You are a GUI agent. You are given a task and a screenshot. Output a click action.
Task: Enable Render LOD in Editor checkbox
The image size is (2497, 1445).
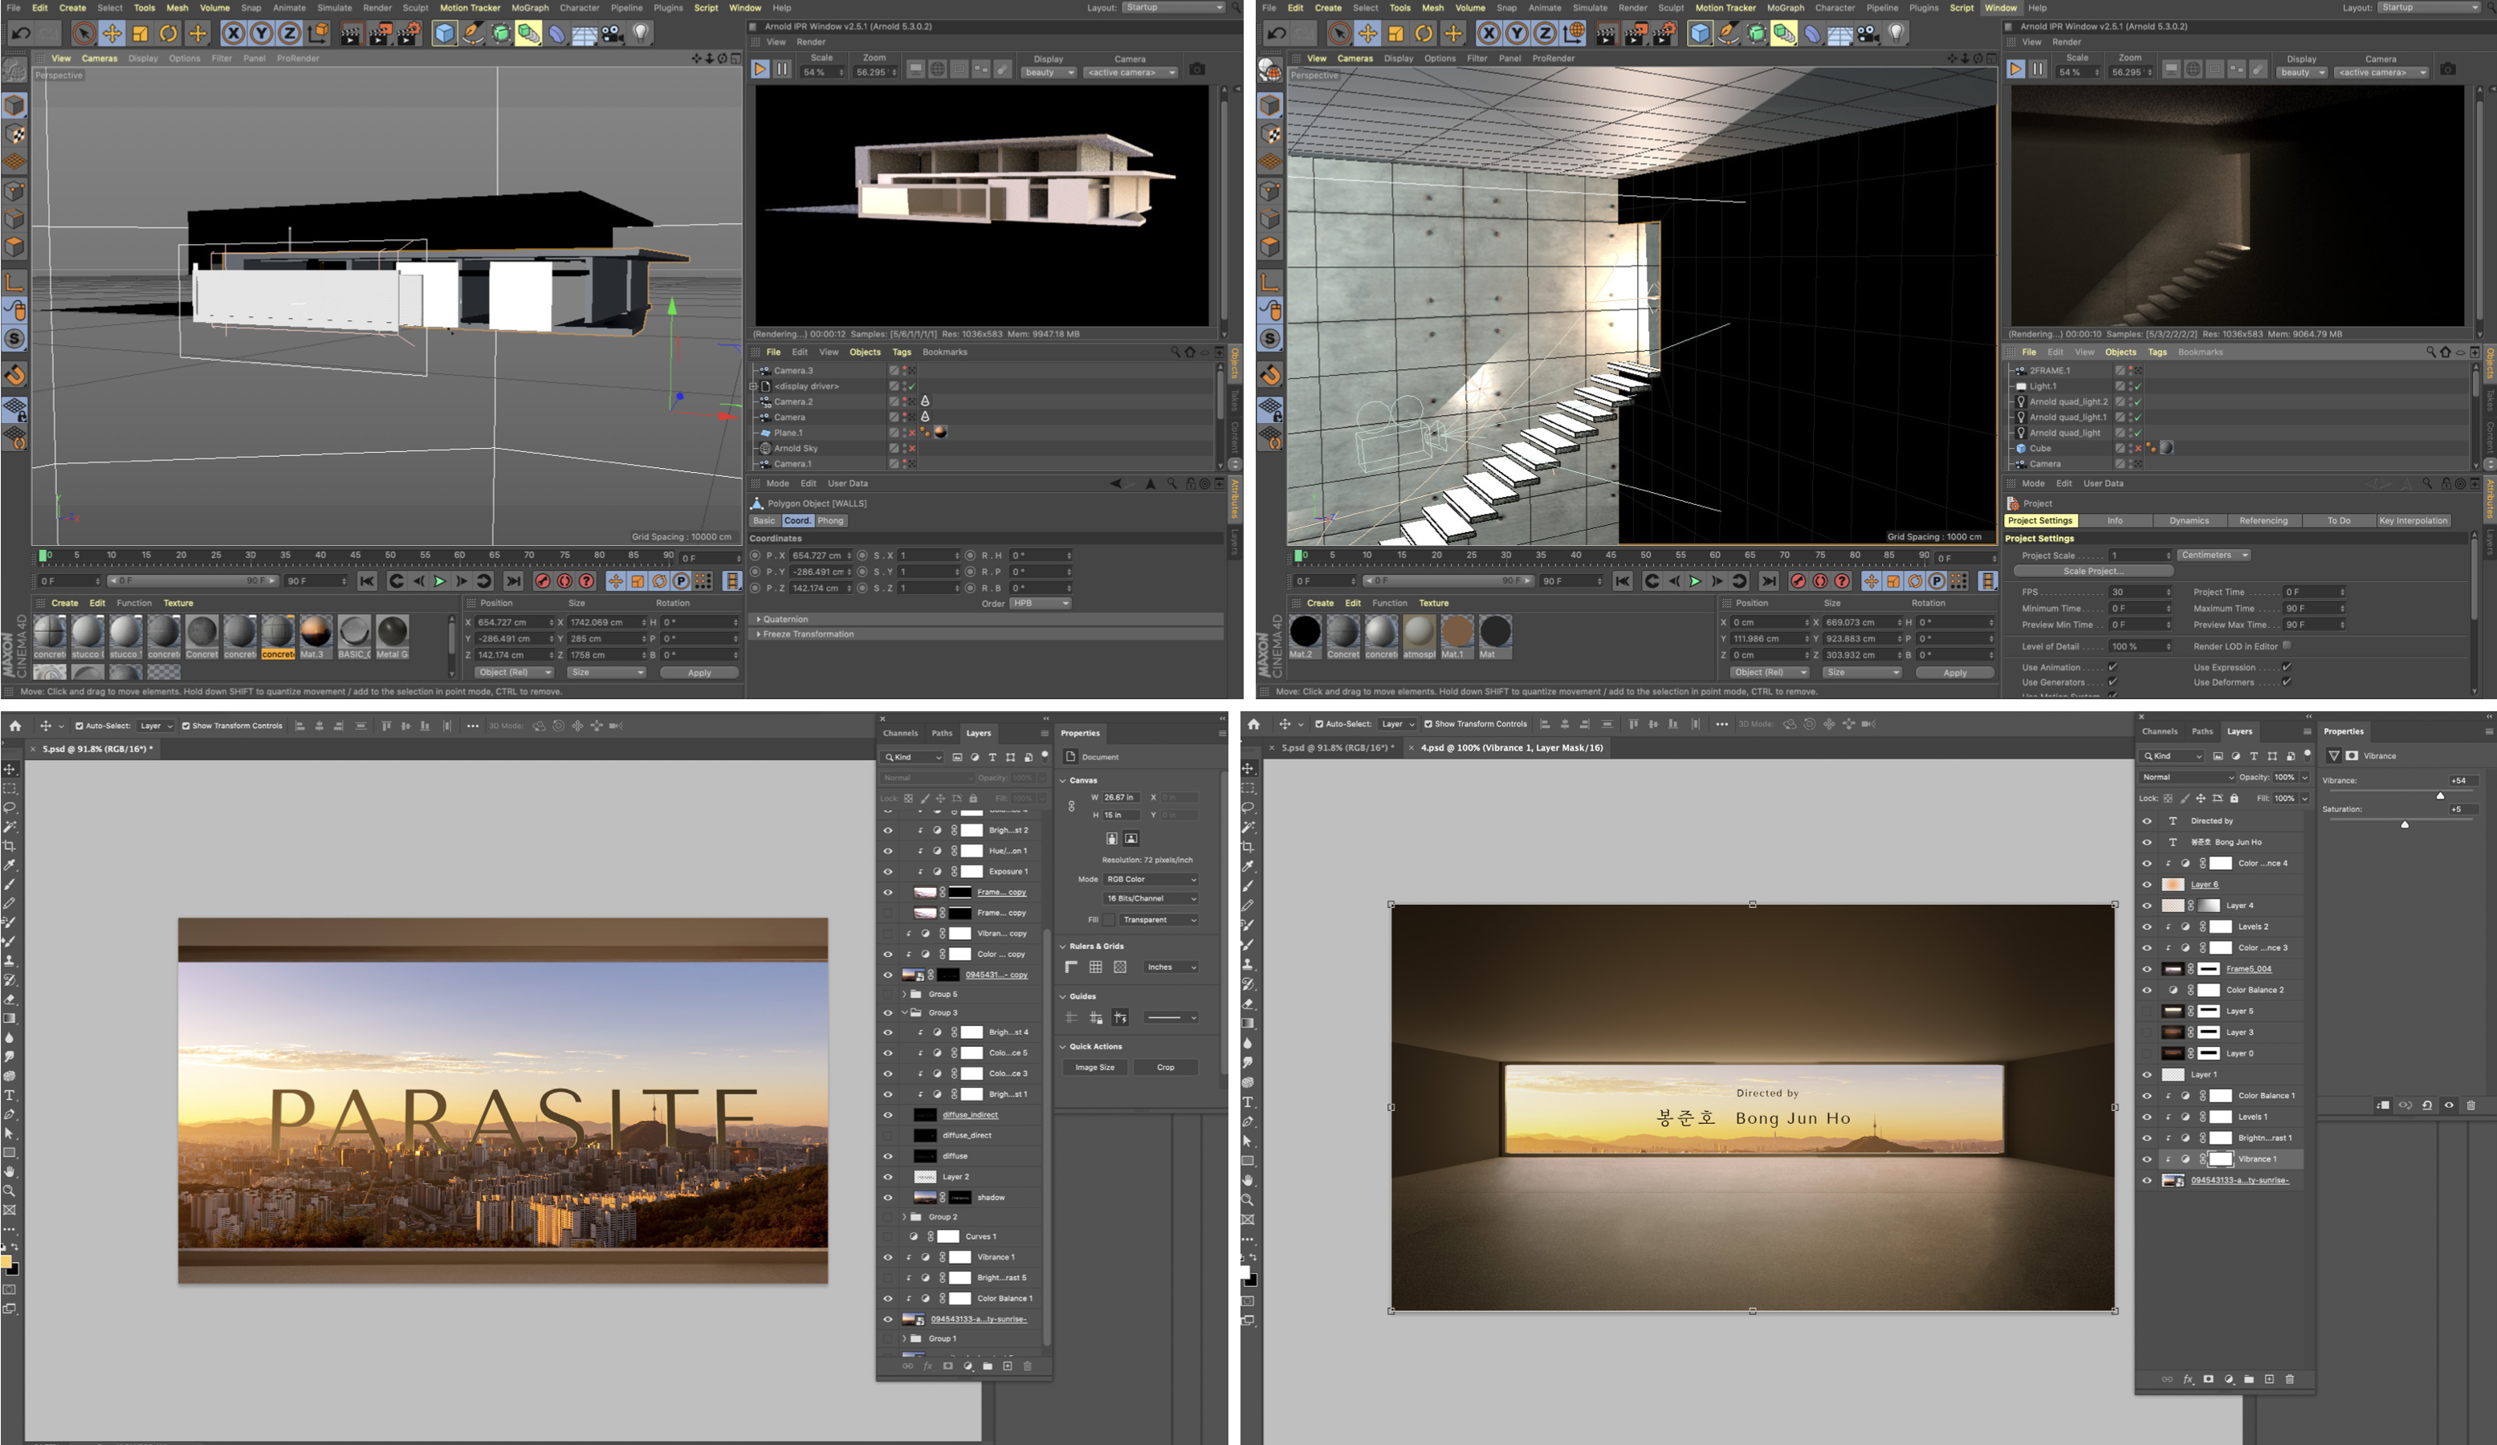2287,645
